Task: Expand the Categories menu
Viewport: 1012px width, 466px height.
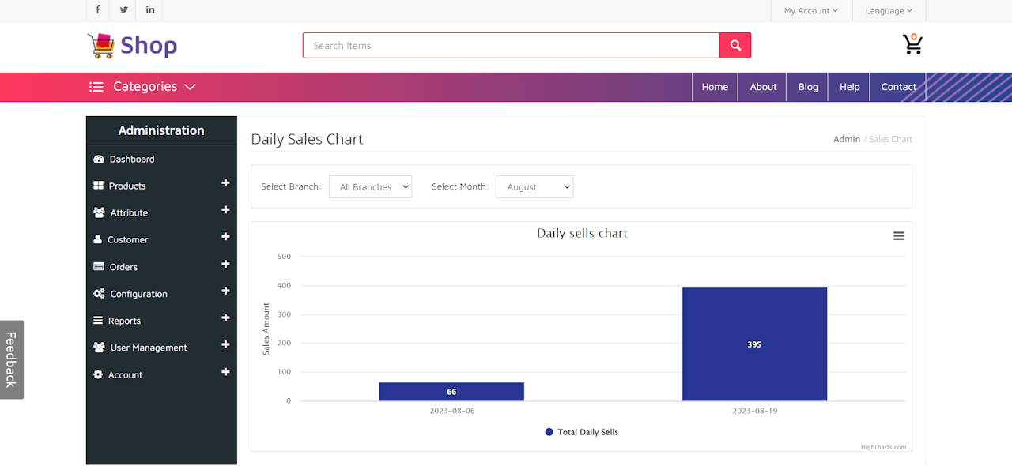Action: tap(144, 87)
